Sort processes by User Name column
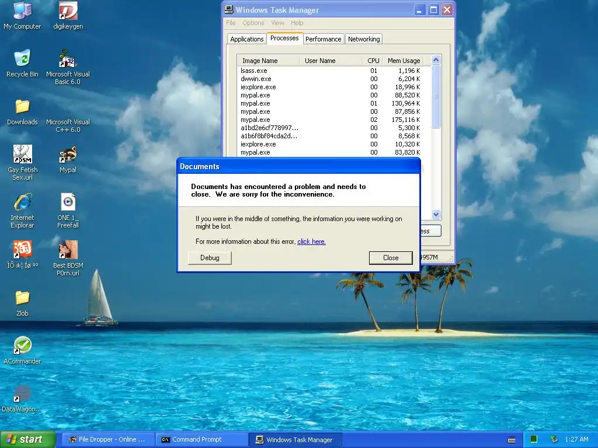Image resolution: width=598 pixels, height=448 pixels. (331, 61)
